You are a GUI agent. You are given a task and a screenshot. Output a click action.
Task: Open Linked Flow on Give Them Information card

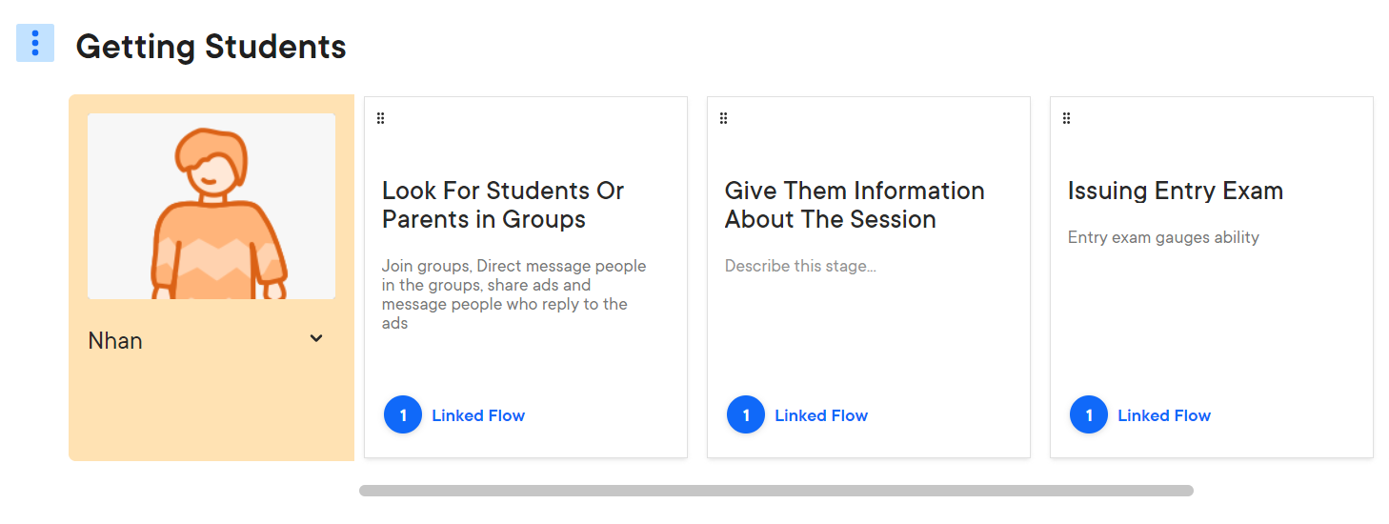pos(821,415)
